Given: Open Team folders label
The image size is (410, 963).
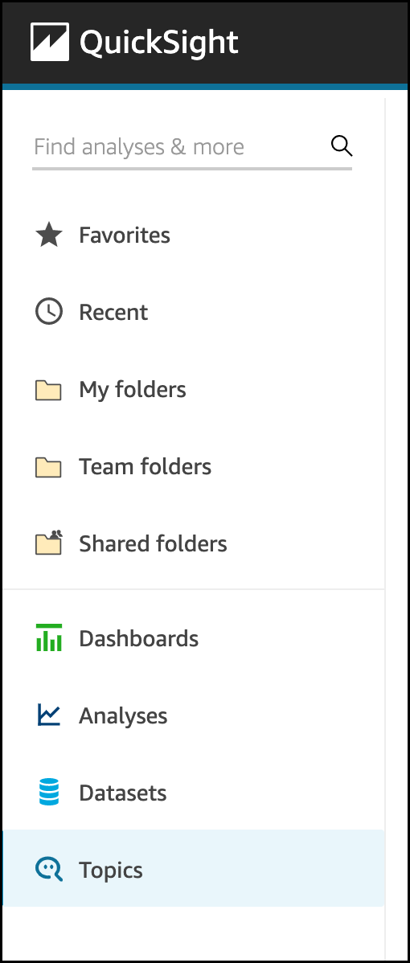Looking at the screenshot, I should 146,467.
